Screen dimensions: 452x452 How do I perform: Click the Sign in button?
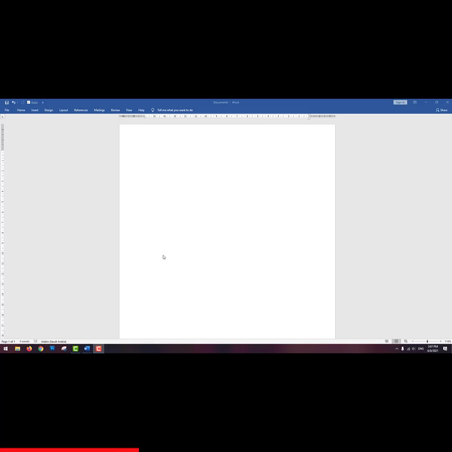(400, 103)
